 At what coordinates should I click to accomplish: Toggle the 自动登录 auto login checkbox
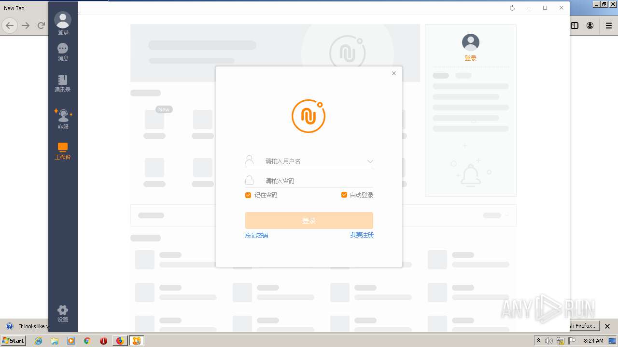tap(344, 195)
